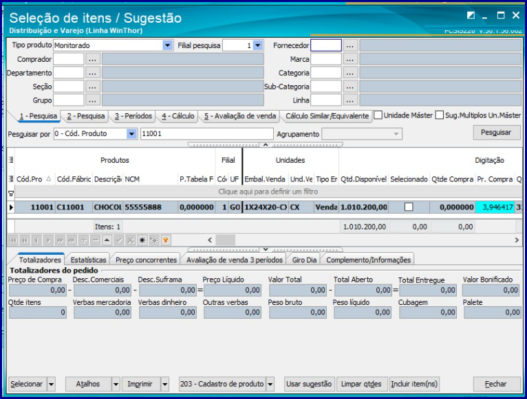Click the filter row funnel icon
Image resolution: width=527 pixels, height=399 pixels.
(11, 194)
